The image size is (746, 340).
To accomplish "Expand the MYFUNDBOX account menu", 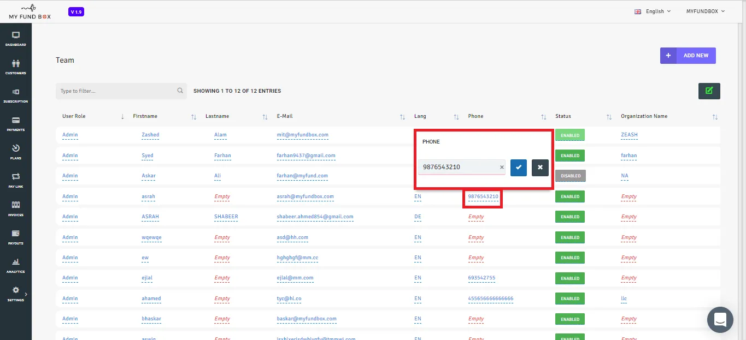I will (x=706, y=11).
